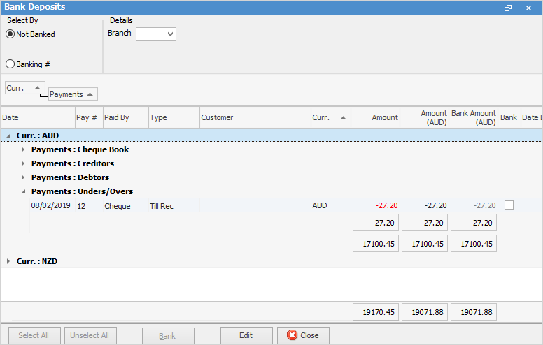The image size is (543, 345).
Task: Close the Bank Deposits window with X
Action: (528, 8)
